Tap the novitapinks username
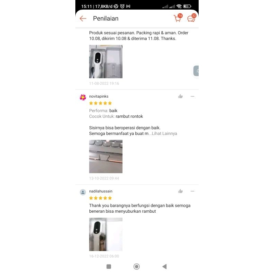 click(x=99, y=96)
